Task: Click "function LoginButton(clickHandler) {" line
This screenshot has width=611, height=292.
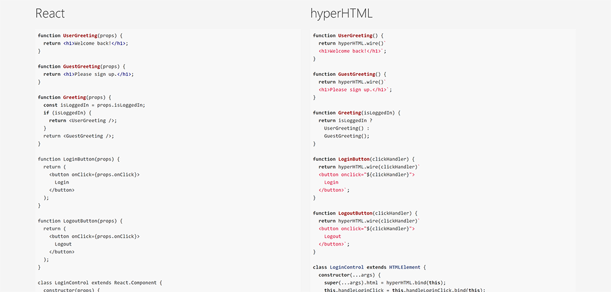Action: click(364, 159)
